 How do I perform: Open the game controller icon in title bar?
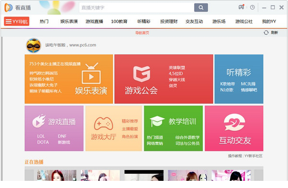tap(241, 7)
